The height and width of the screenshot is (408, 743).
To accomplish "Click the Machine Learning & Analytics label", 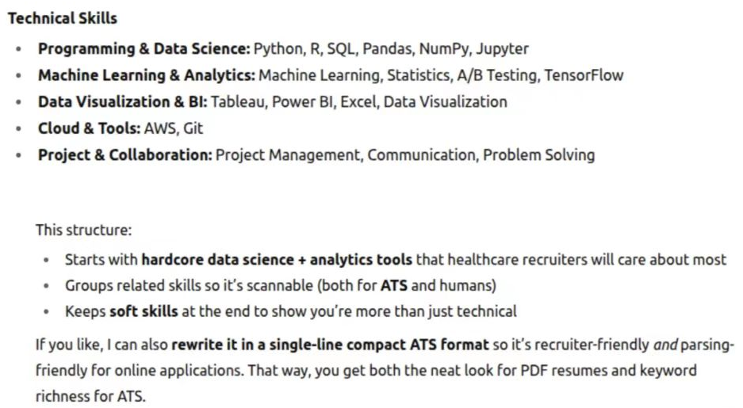I will [147, 74].
